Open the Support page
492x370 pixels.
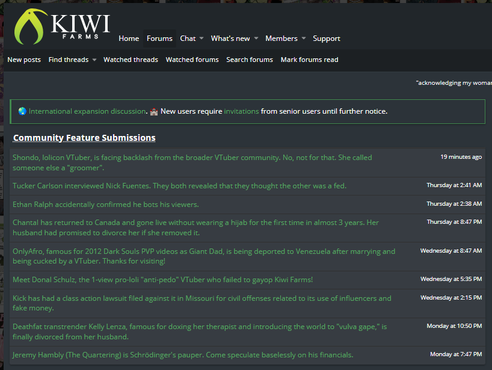(327, 39)
